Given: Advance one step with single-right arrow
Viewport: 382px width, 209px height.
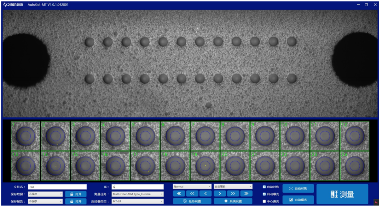Looking at the screenshot, I should (219, 193).
